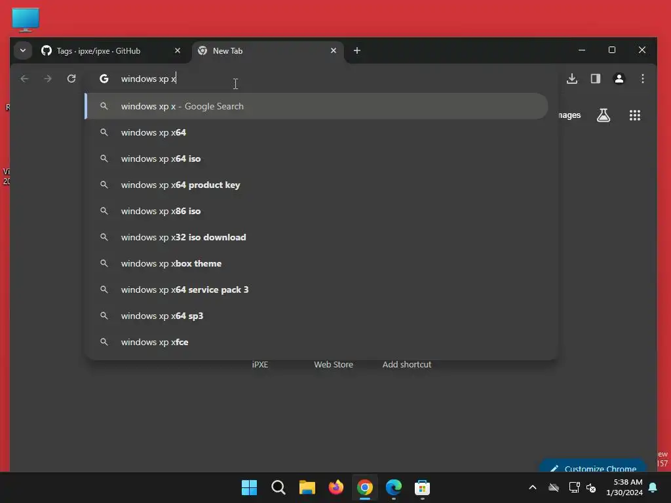Open the Search Labs flask icon

pyautogui.click(x=604, y=115)
